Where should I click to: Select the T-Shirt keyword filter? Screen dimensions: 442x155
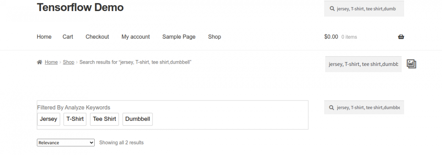coord(75,119)
